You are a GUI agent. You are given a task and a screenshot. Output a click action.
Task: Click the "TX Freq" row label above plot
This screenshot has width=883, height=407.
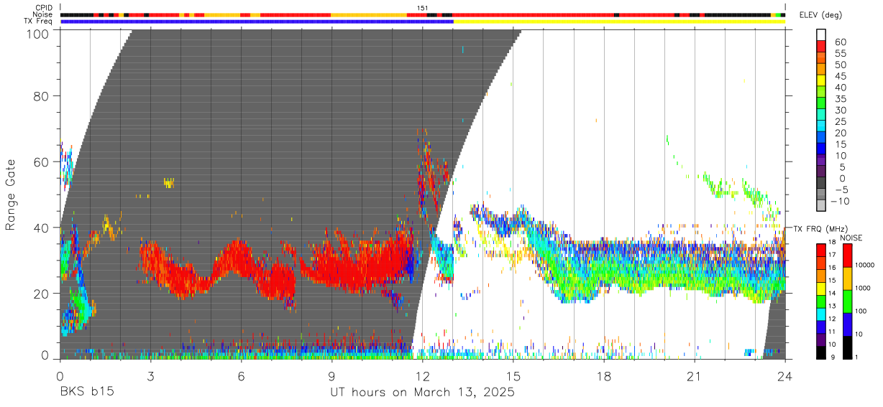pos(39,22)
